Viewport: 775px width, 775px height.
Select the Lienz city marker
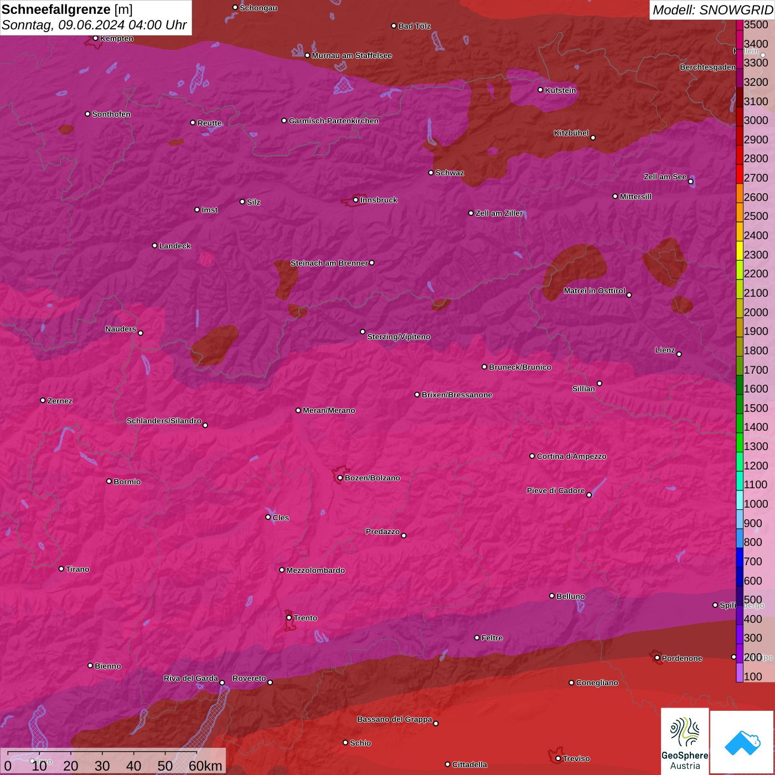click(679, 354)
